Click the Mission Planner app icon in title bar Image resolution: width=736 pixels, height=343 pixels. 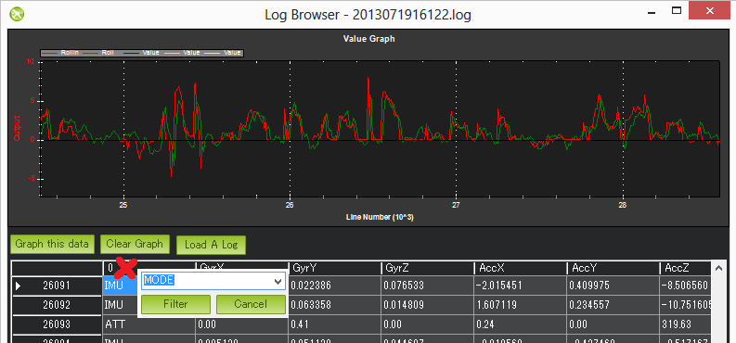pyautogui.click(x=17, y=14)
